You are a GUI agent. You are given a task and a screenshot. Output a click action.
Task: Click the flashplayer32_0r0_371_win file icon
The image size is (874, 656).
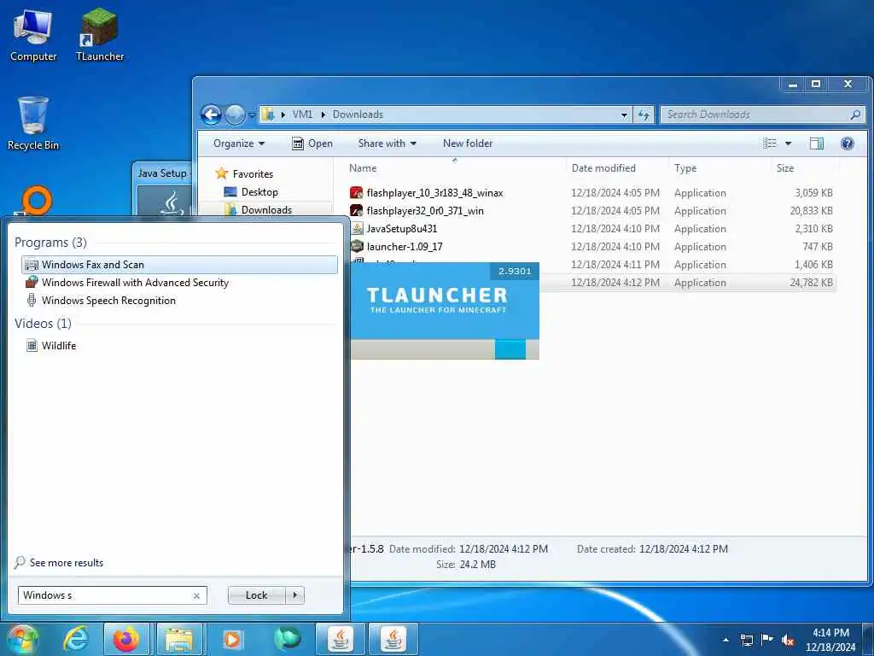(x=356, y=211)
